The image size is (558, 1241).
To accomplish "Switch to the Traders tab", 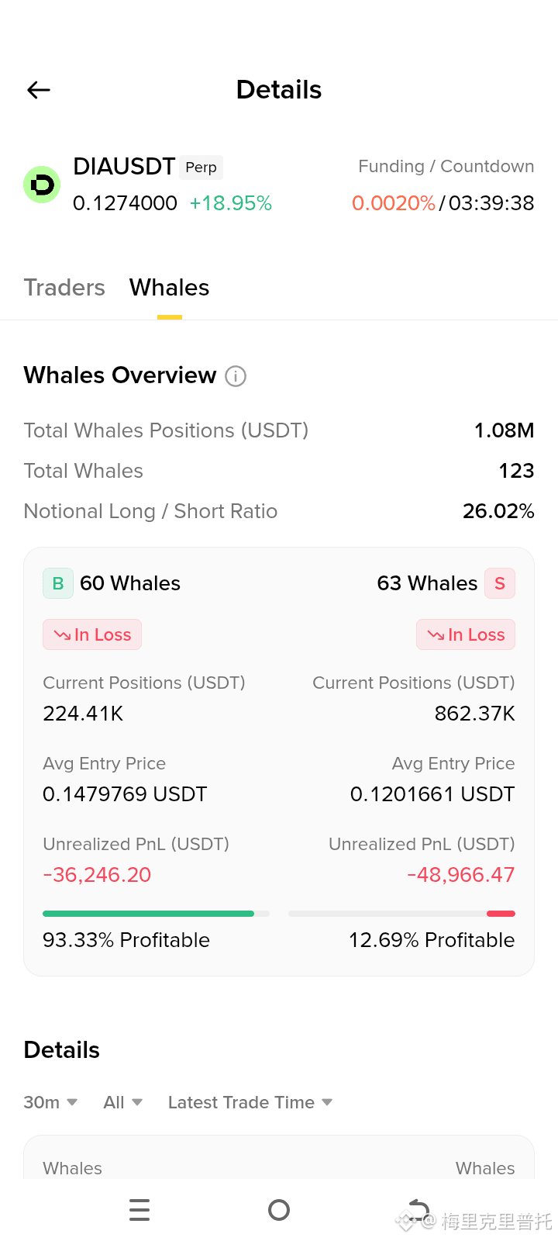I will click(x=64, y=288).
